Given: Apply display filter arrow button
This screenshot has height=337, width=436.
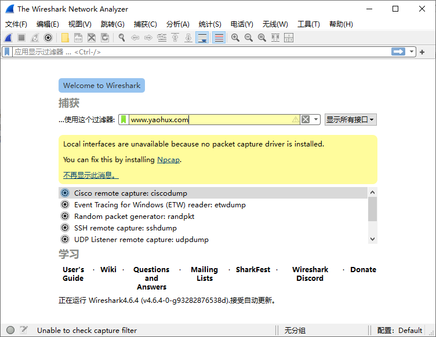Looking at the screenshot, I should click(398, 52).
